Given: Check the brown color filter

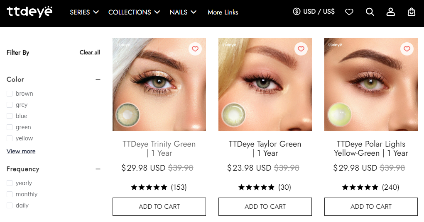Looking at the screenshot, I should (x=10, y=94).
